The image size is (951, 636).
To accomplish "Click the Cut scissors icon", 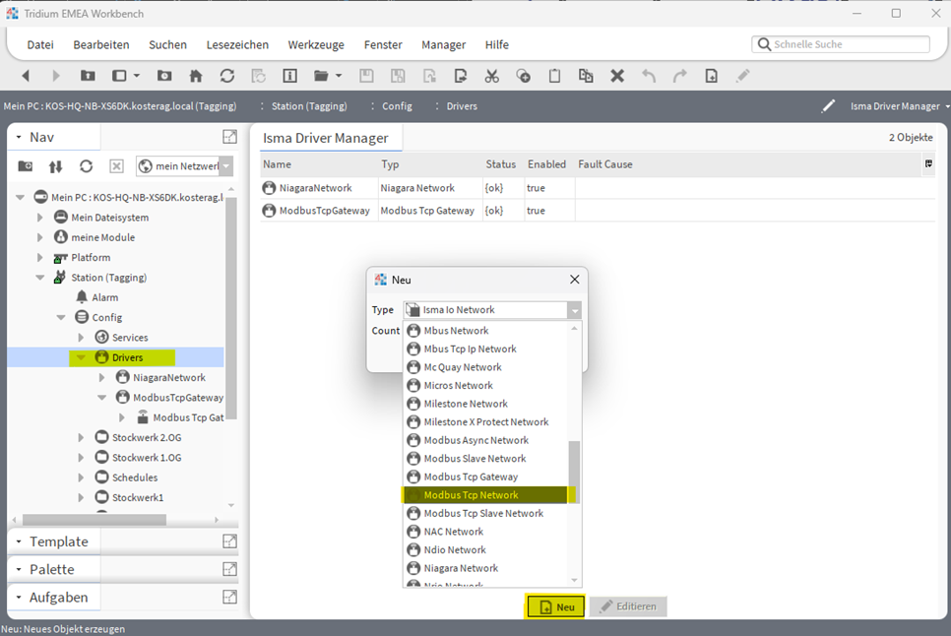I will pyautogui.click(x=492, y=76).
